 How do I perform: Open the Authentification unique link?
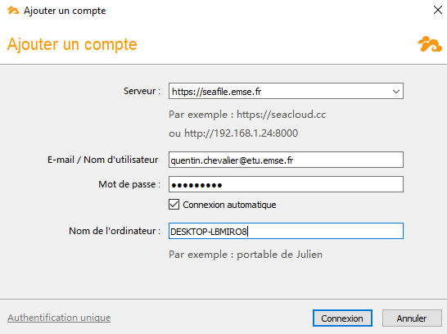[59, 318]
